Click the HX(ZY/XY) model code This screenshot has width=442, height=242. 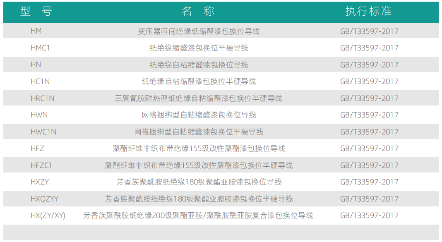point(48,216)
